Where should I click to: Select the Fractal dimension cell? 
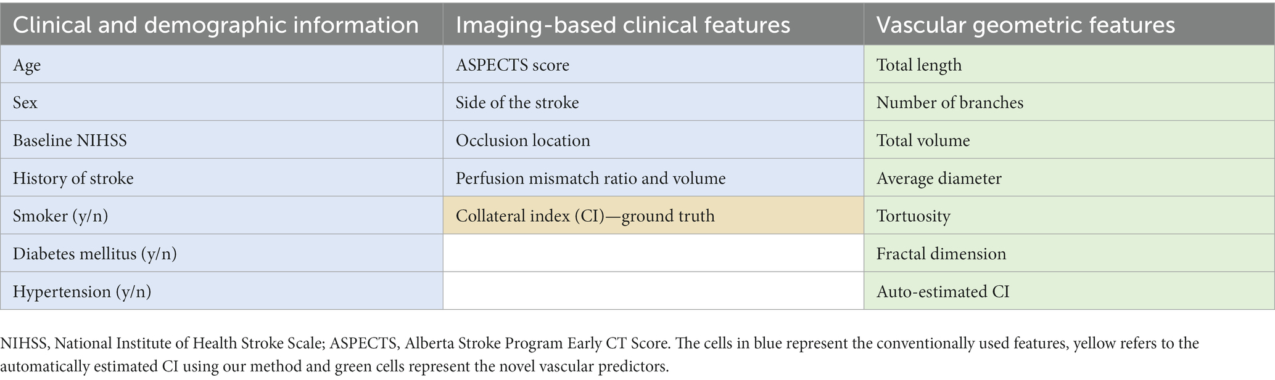click(x=1069, y=253)
